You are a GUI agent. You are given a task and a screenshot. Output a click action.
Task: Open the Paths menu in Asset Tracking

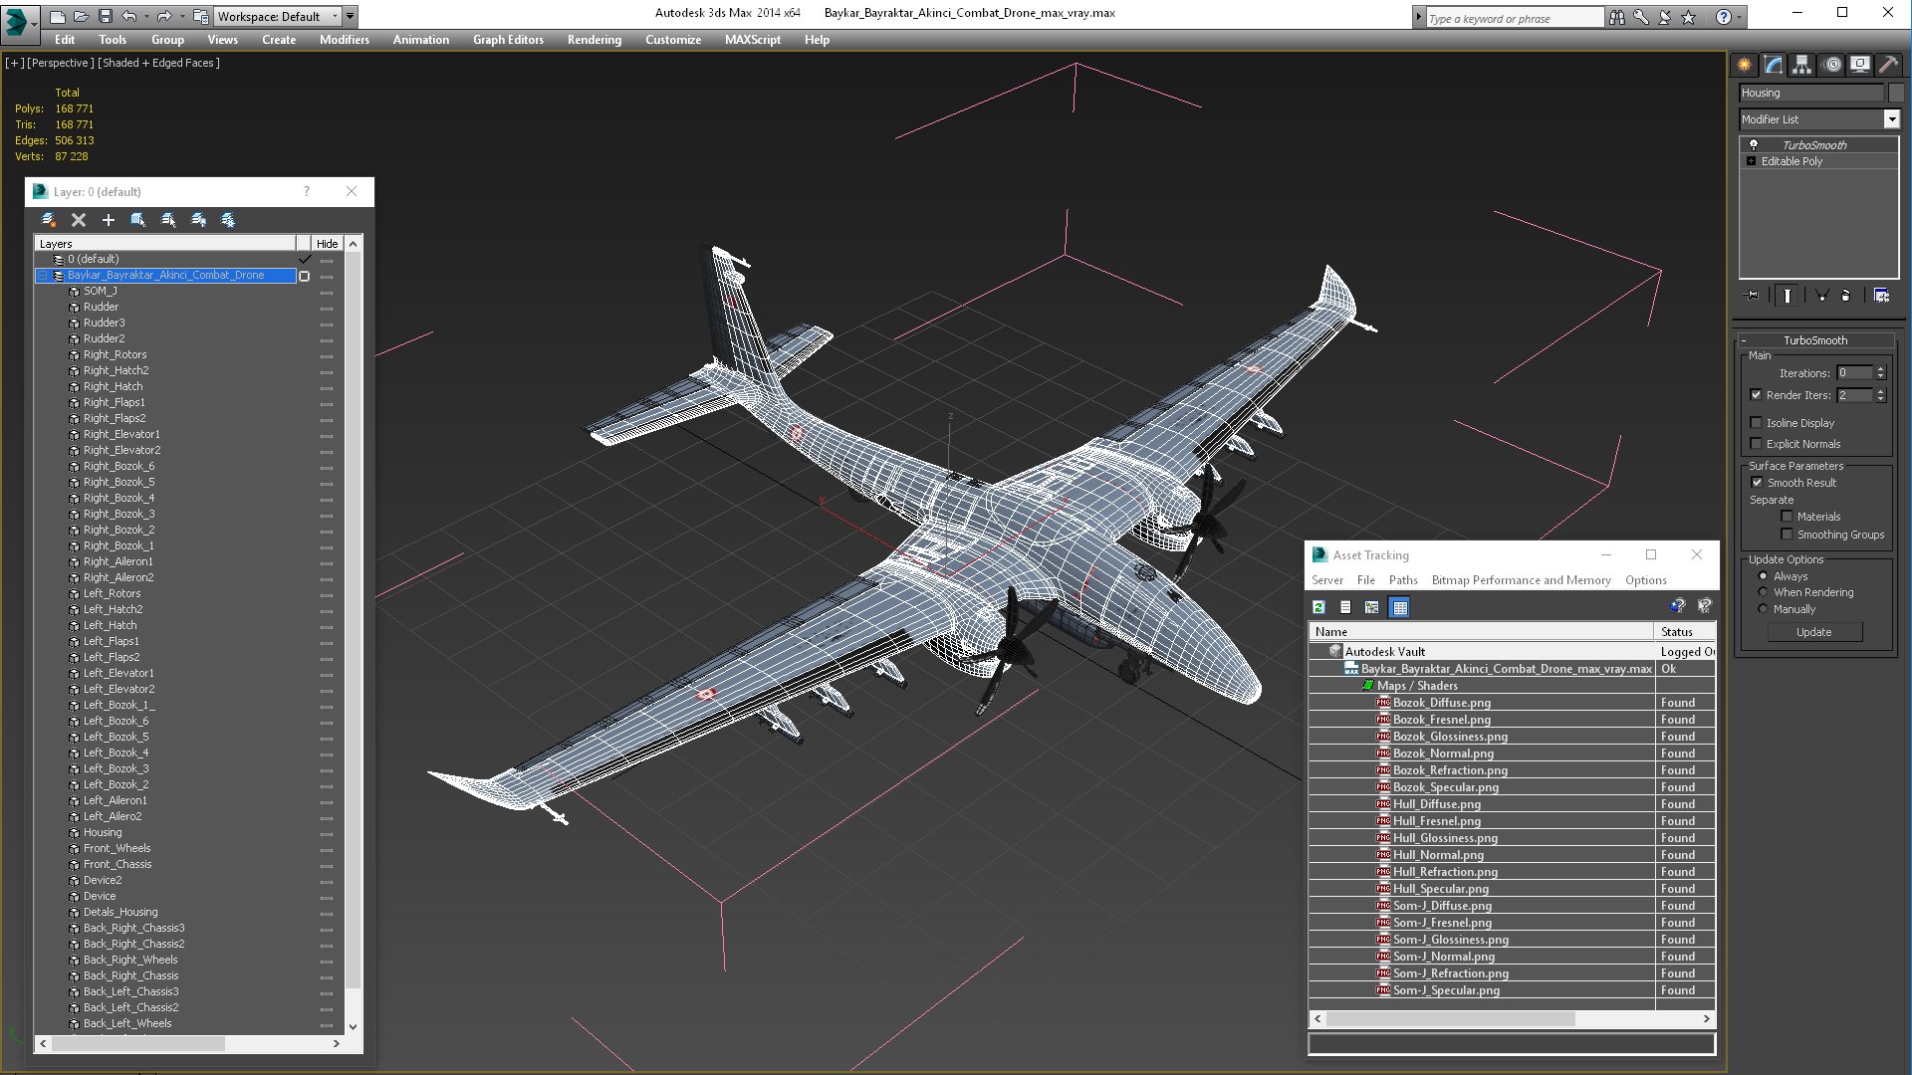pos(1403,580)
